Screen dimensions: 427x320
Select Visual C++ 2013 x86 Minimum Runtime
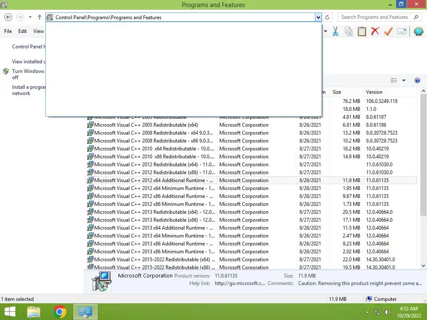pyautogui.click(x=251, y=251)
